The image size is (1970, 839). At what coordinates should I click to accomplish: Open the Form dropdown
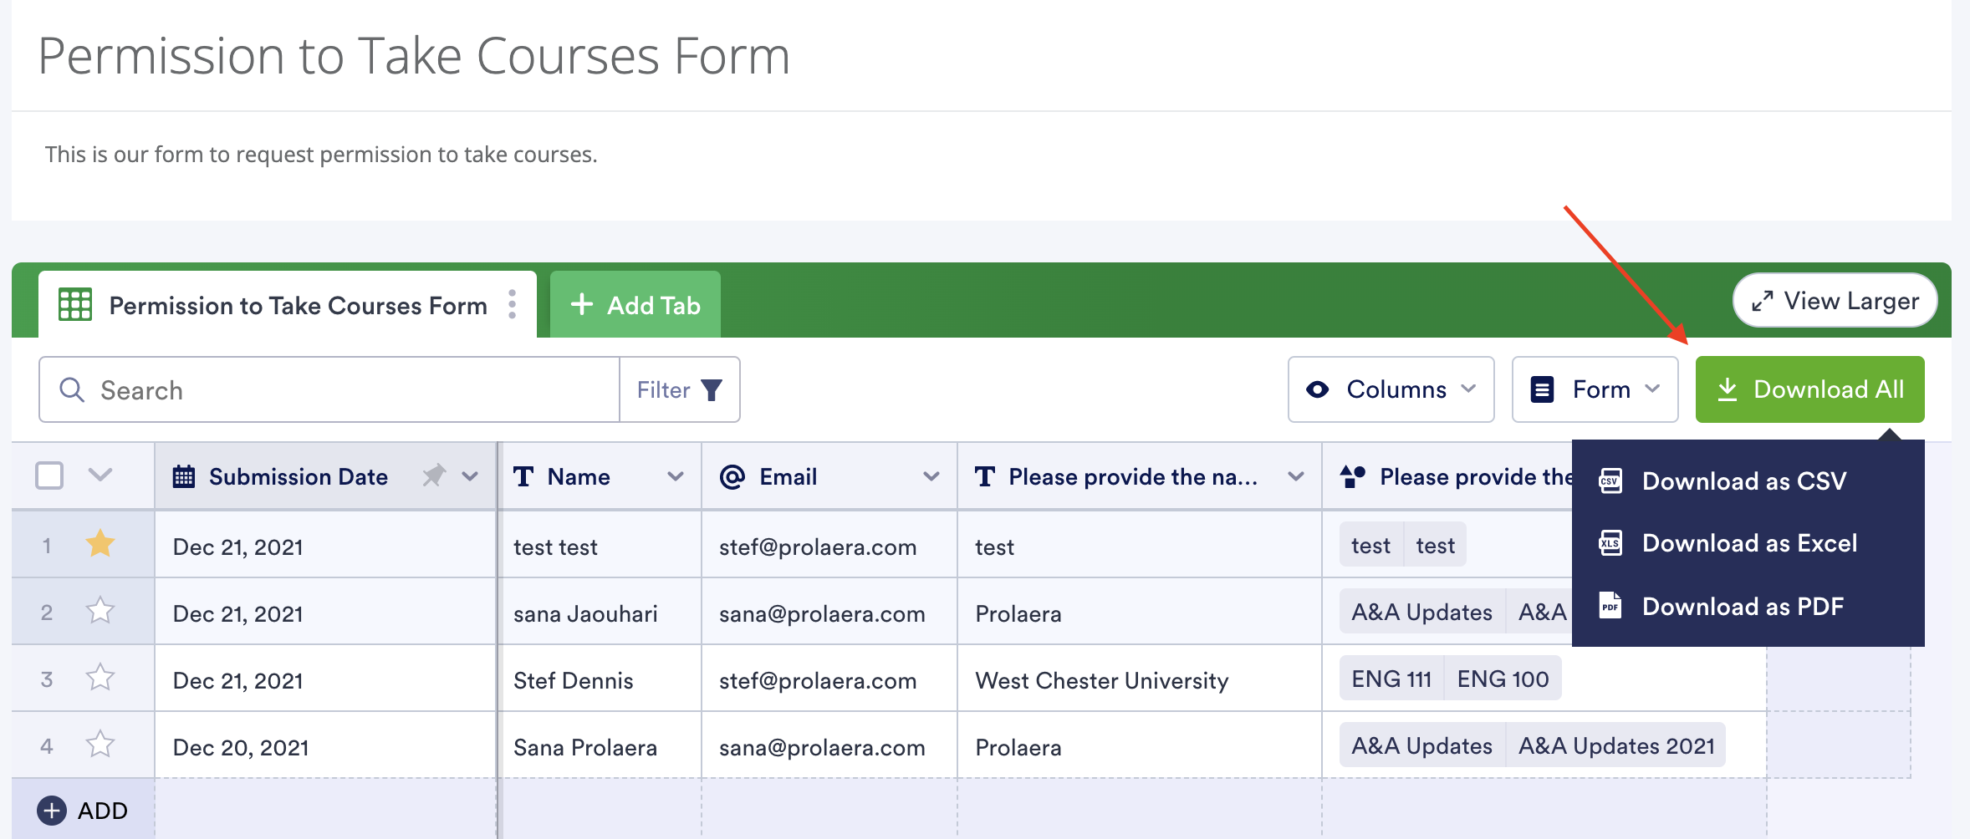(x=1595, y=389)
